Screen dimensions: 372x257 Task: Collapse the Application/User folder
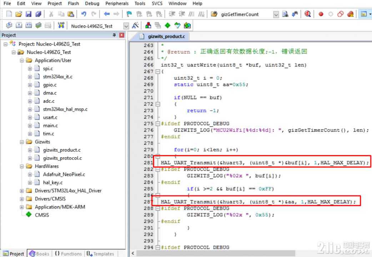click(x=22, y=61)
